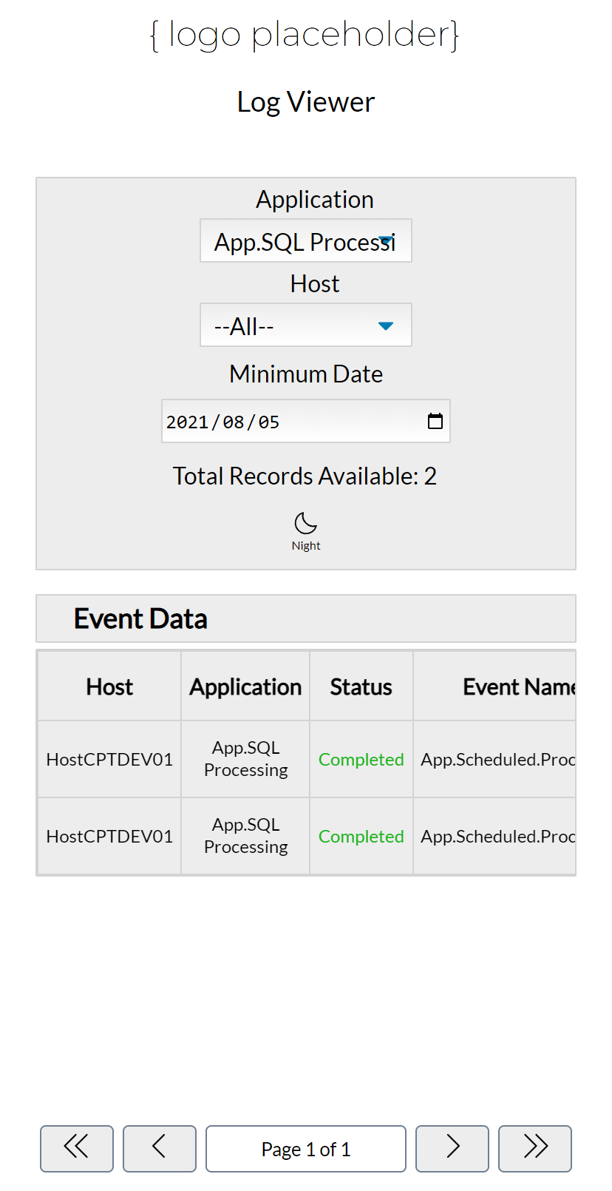Viewport: 612px width, 1191px height.
Task: Click the Minimum Date field 2021/08/05
Action: (306, 421)
